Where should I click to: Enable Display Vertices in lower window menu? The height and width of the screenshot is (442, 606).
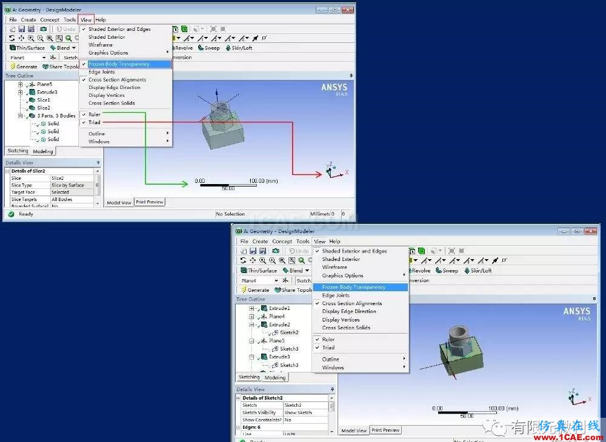tap(360, 320)
